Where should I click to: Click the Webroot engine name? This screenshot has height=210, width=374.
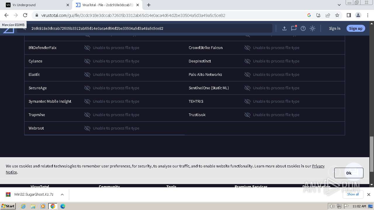tap(36, 128)
